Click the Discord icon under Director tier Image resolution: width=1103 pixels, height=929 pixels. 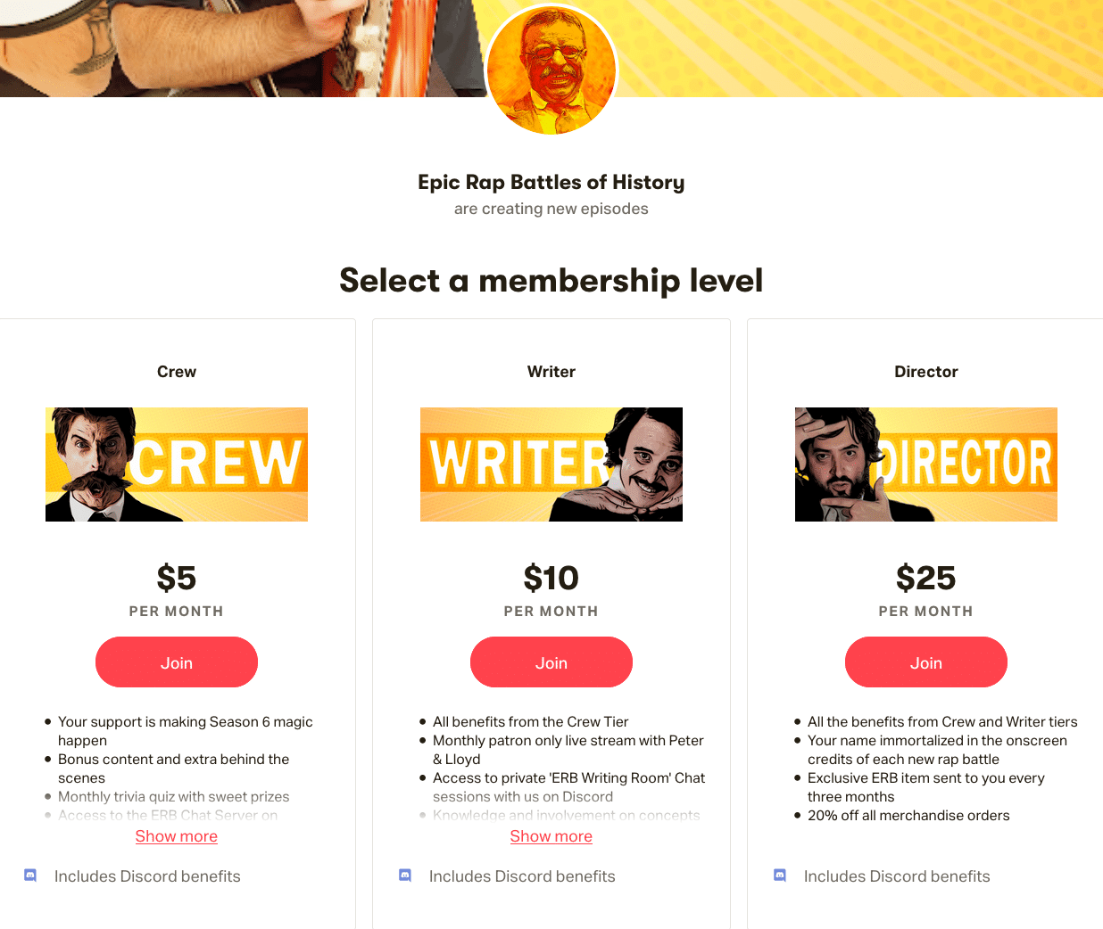point(780,876)
